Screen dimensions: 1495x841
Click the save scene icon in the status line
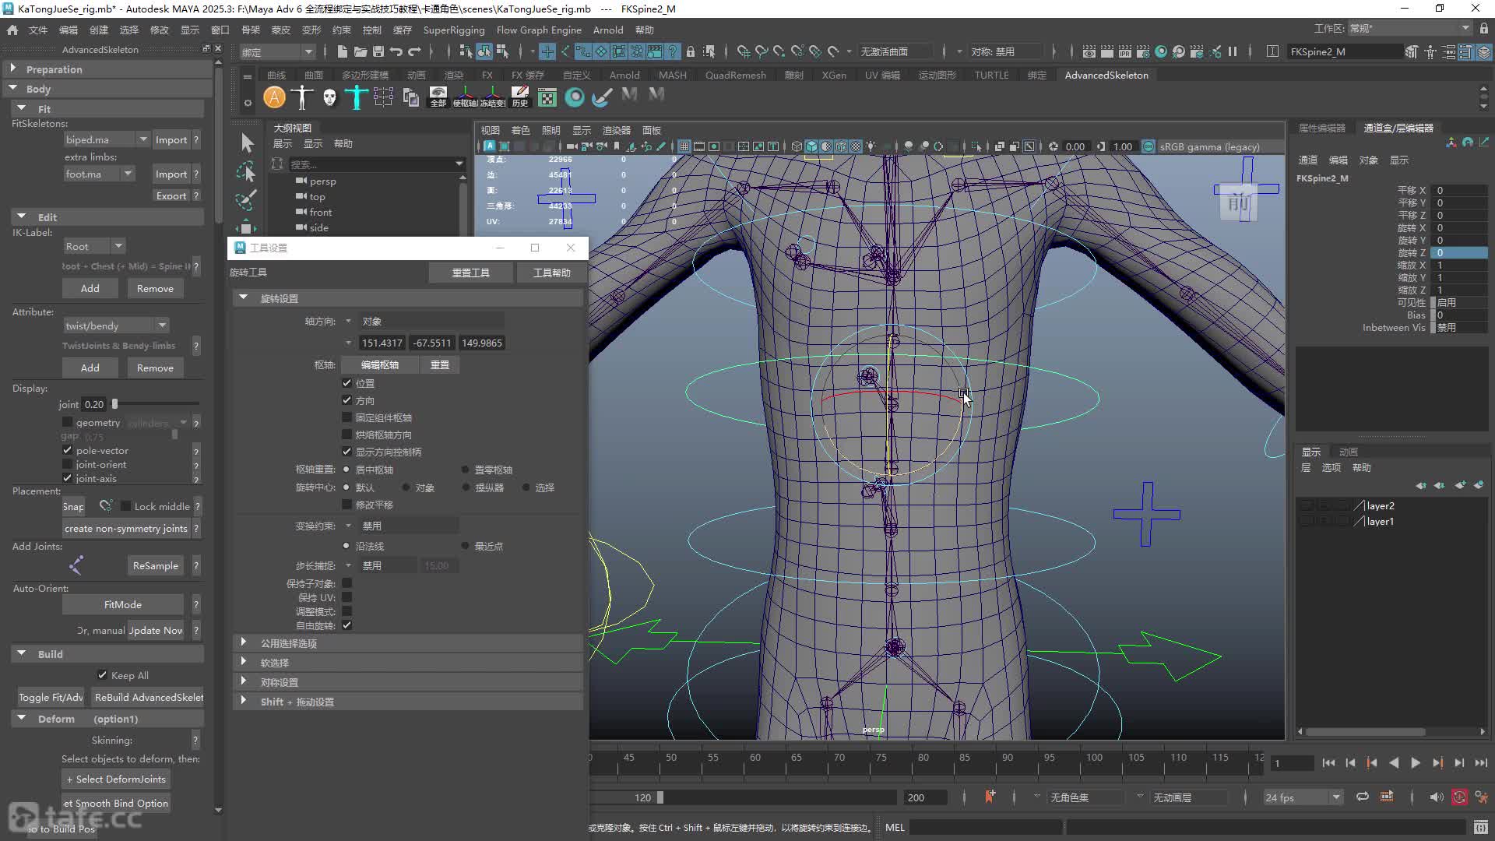tap(378, 51)
